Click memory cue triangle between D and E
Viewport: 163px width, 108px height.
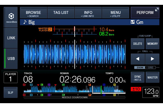55,85
